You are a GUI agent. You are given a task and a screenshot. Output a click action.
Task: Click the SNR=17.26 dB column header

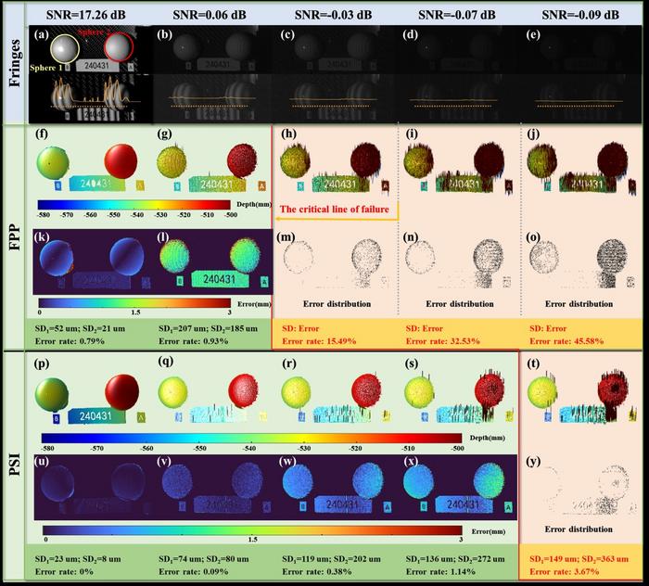(x=85, y=16)
